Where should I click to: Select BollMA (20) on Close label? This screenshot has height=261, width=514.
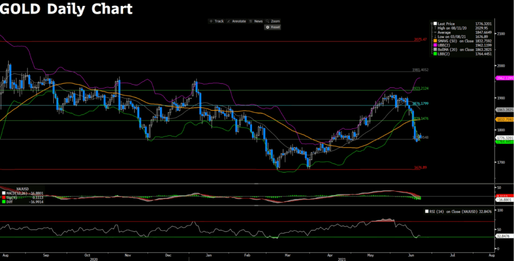(x=456, y=50)
